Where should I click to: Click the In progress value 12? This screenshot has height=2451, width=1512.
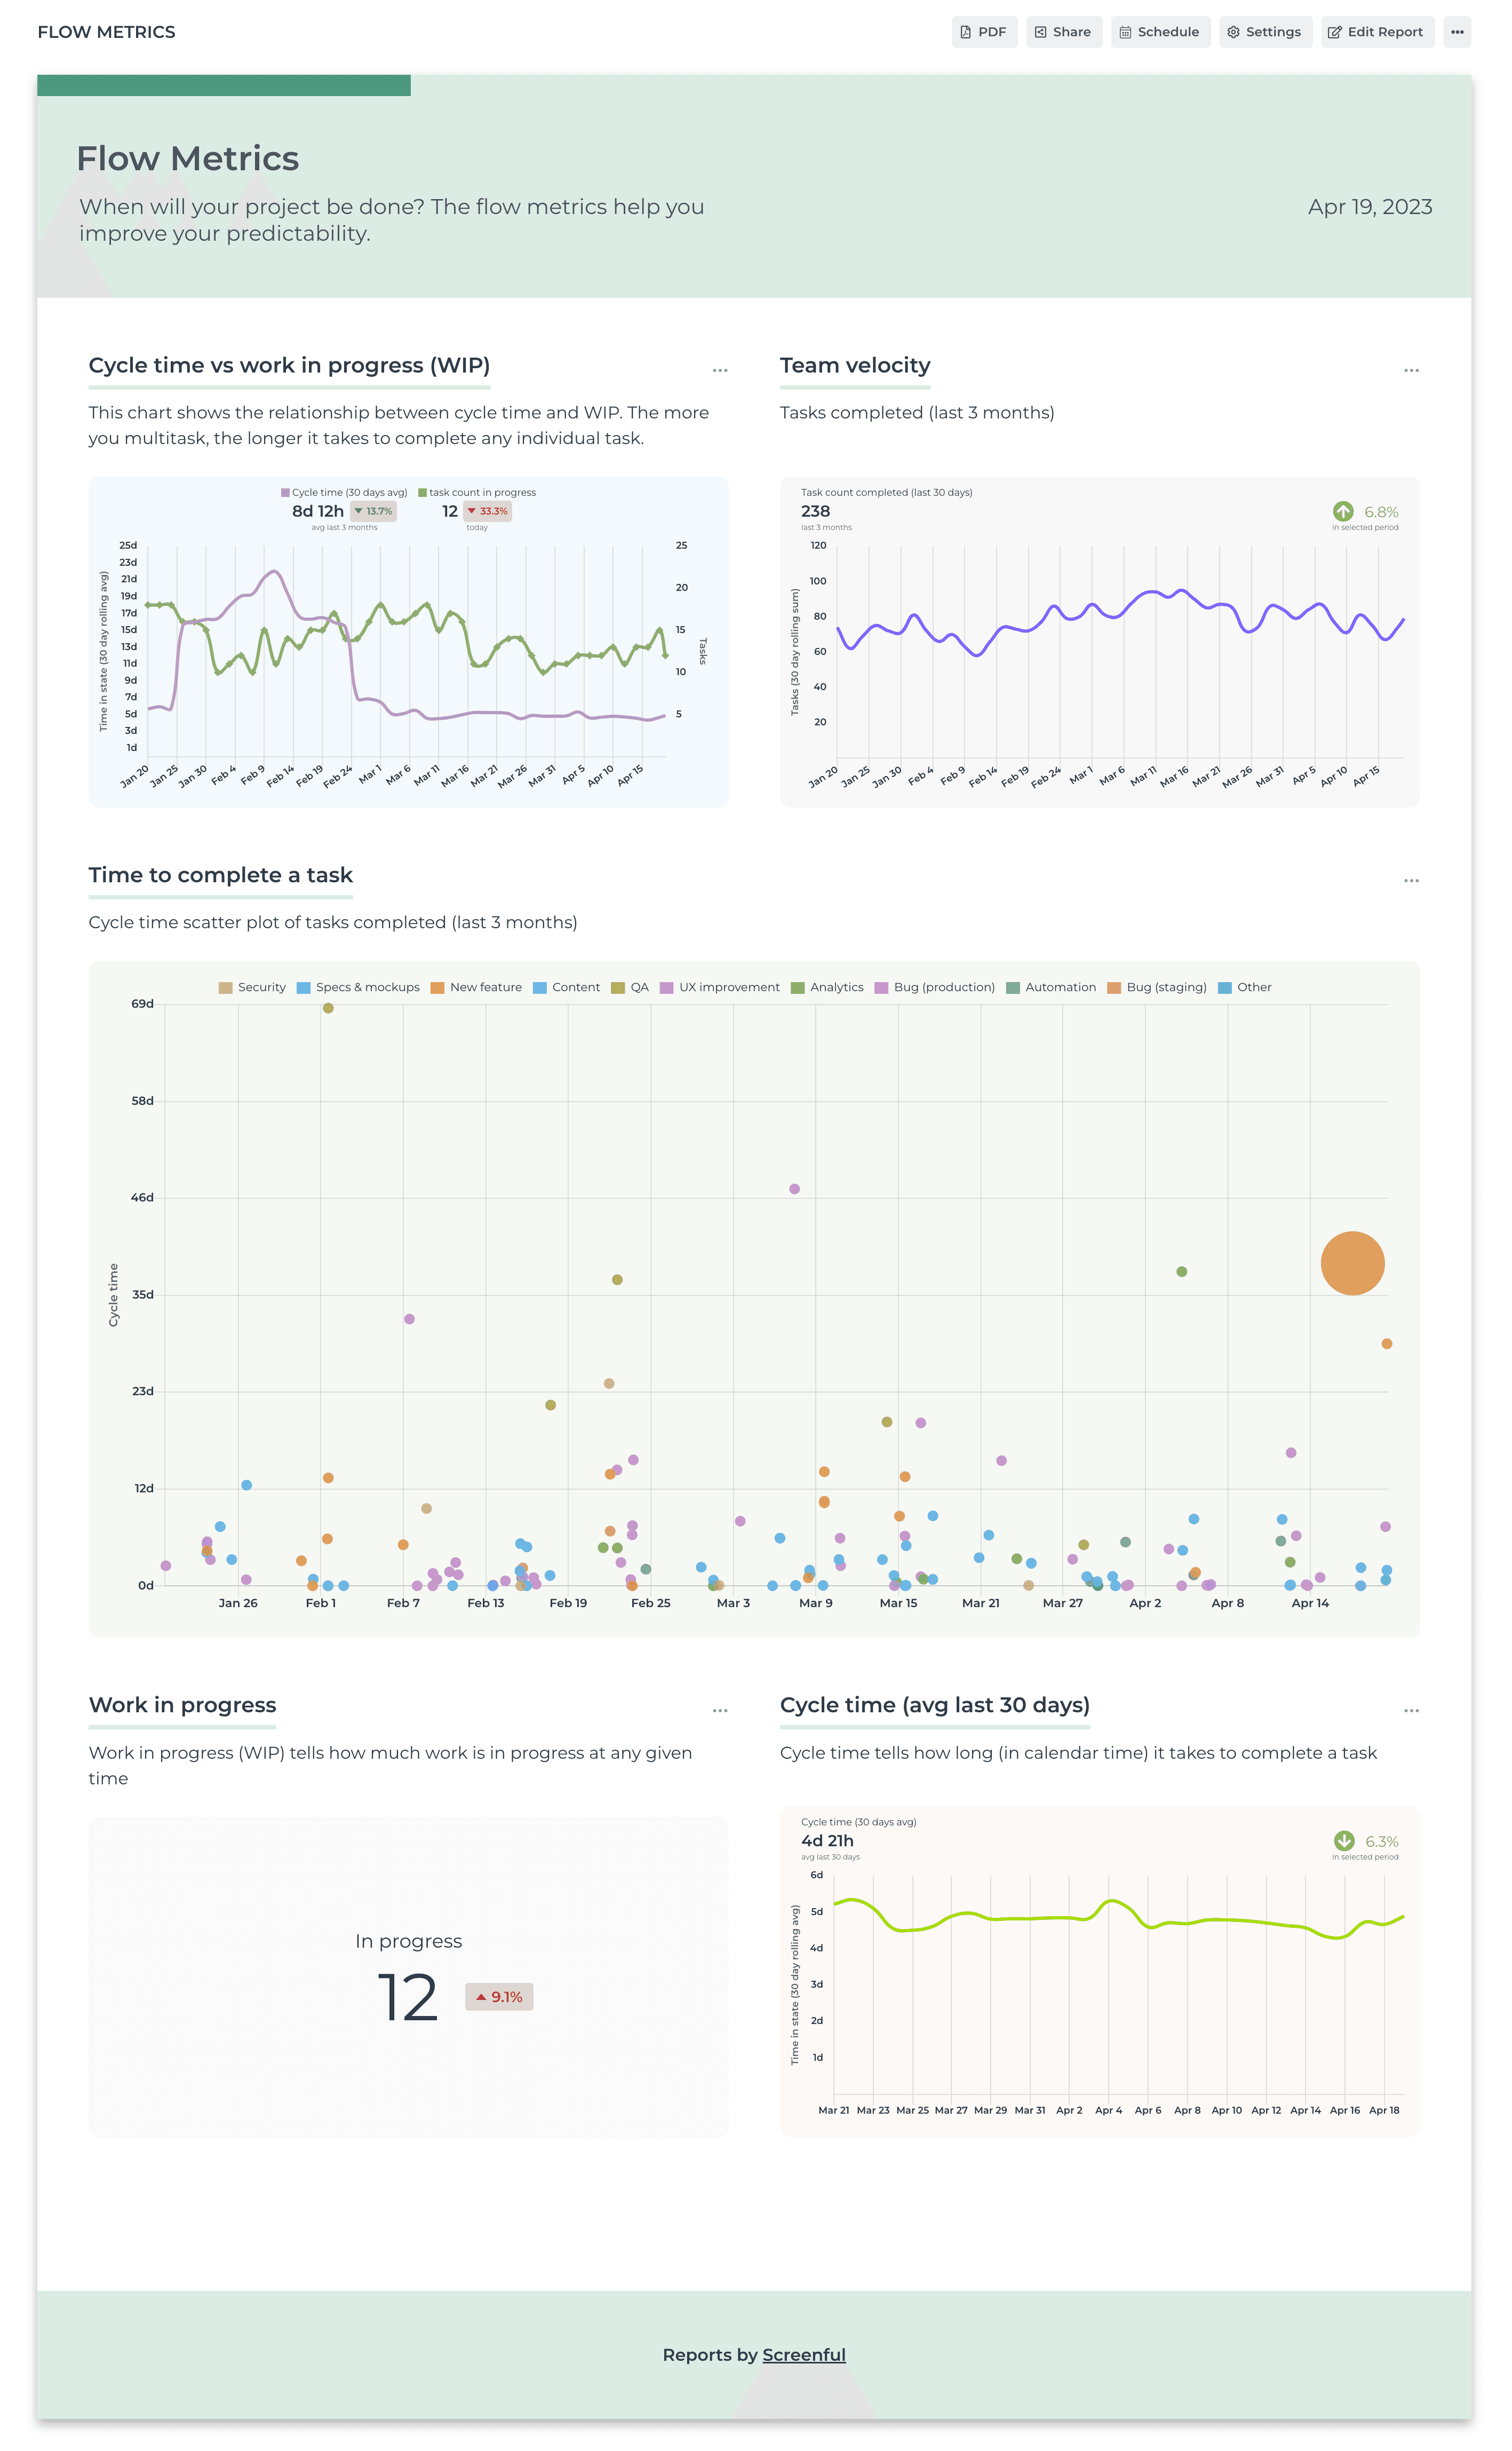tap(407, 1998)
